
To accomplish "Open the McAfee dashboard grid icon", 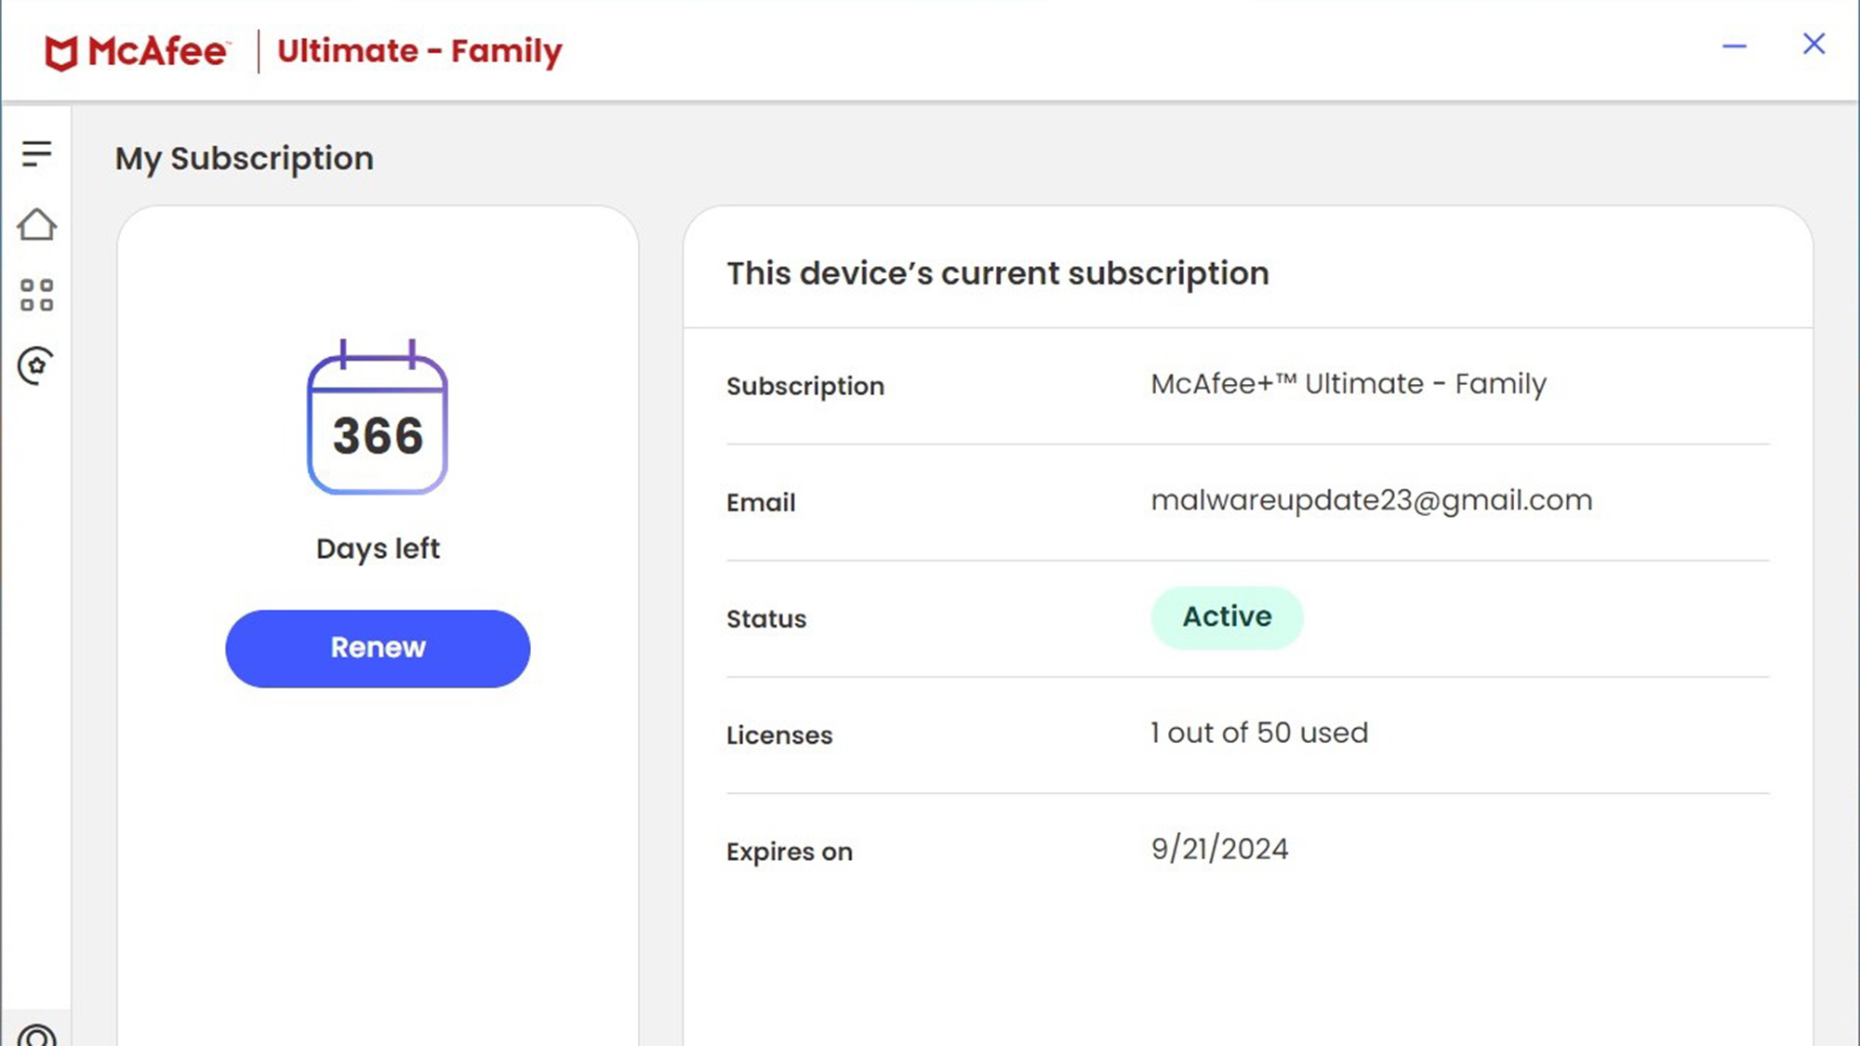I will [35, 294].
